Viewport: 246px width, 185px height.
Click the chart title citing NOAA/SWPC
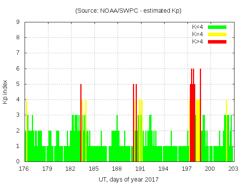(x=128, y=10)
